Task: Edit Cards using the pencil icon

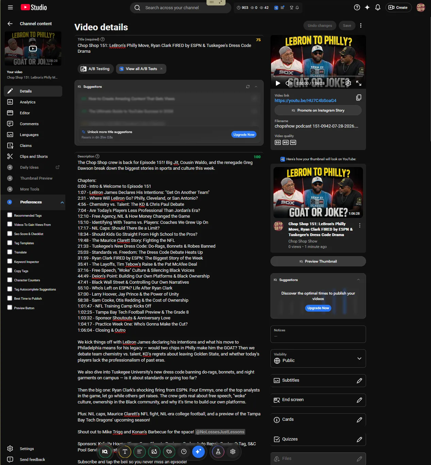Action: pos(359,420)
